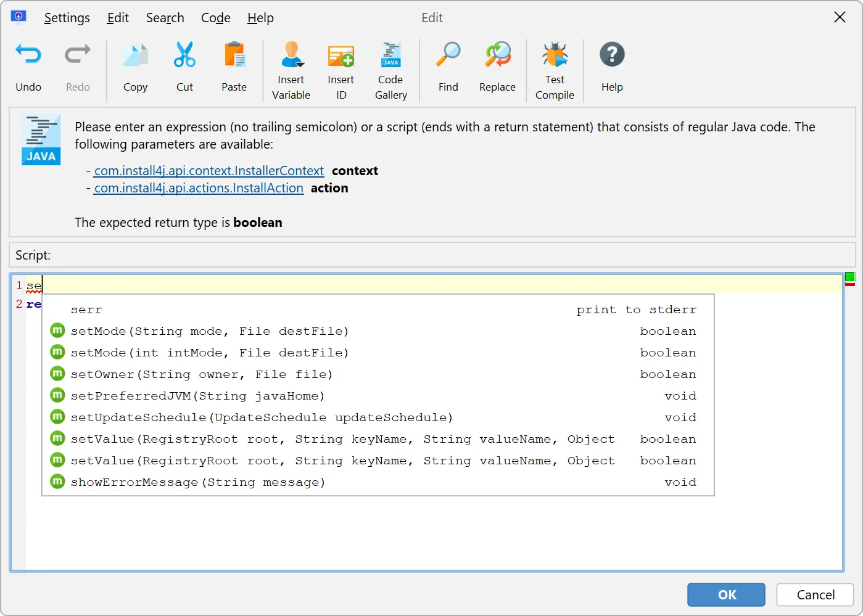Open the Help menu
This screenshot has height=616, width=863.
pos(260,18)
